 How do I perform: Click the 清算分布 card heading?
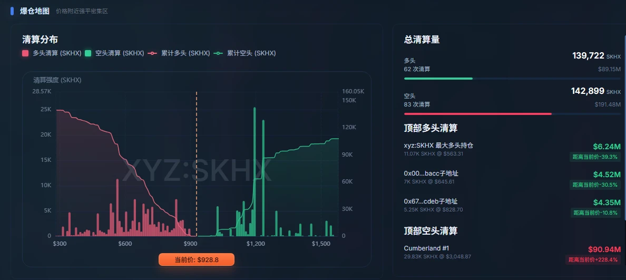coord(40,39)
